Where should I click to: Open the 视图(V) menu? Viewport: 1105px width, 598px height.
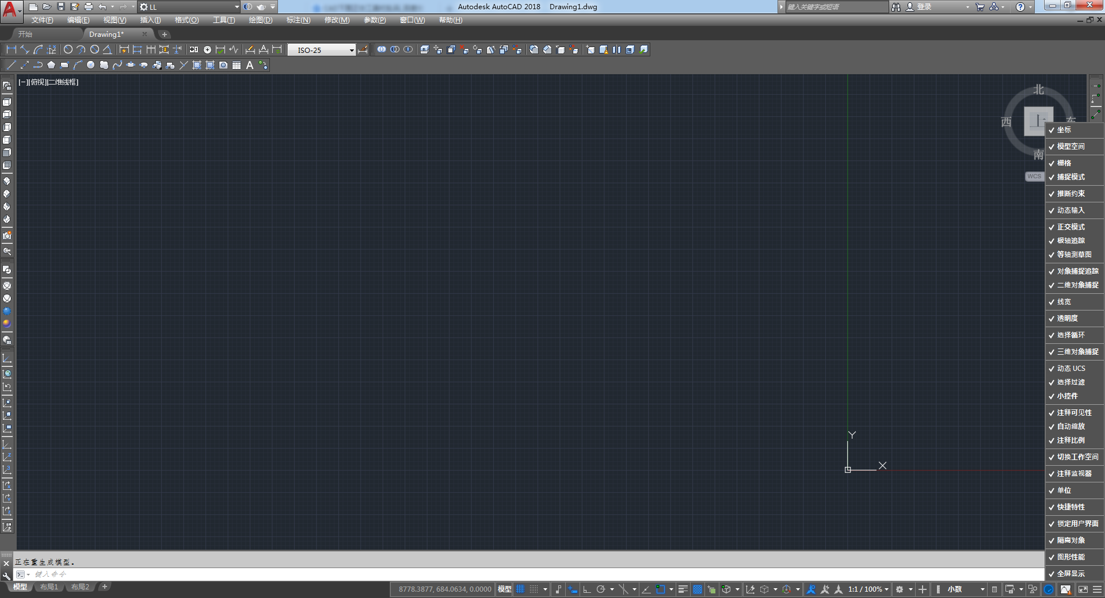tap(115, 20)
